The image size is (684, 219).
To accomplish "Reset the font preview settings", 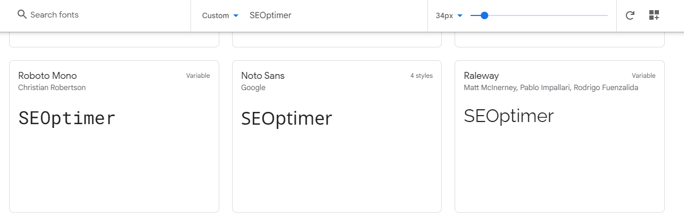I will point(630,15).
